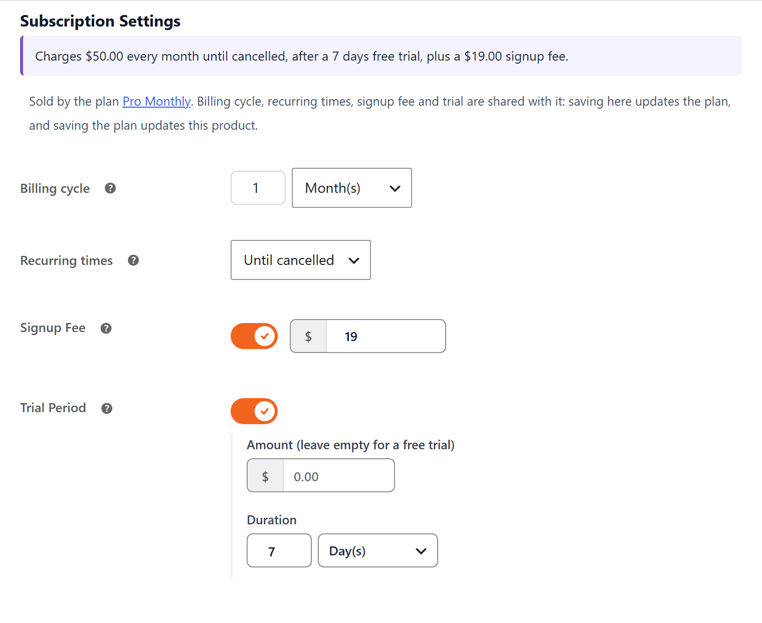Open the Day(s) trial duration dropdown
This screenshot has width=762, height=623.
pyautogui.click(x=378, y=550)
